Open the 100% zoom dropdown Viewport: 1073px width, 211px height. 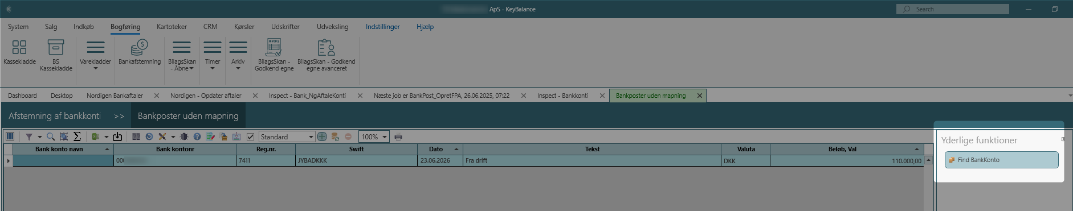pyautogui.click(x=385, y=136)
